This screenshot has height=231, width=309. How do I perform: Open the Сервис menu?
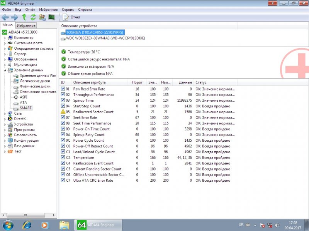click(x=67, y=9)
